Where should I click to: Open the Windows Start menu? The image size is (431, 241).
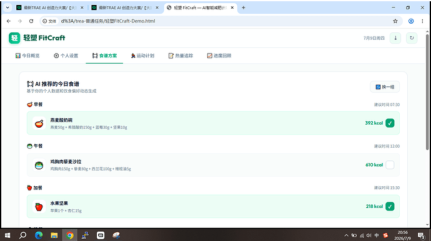pos(7,235)
